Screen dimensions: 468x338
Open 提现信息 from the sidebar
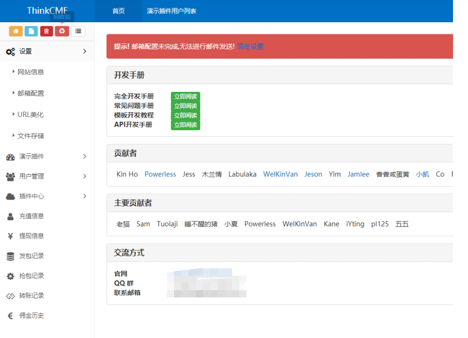tap(31, 236)
